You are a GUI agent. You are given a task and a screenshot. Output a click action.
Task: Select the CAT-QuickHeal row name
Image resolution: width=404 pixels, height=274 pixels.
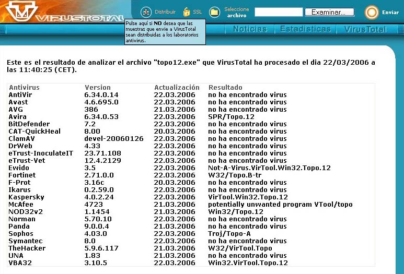34,131
